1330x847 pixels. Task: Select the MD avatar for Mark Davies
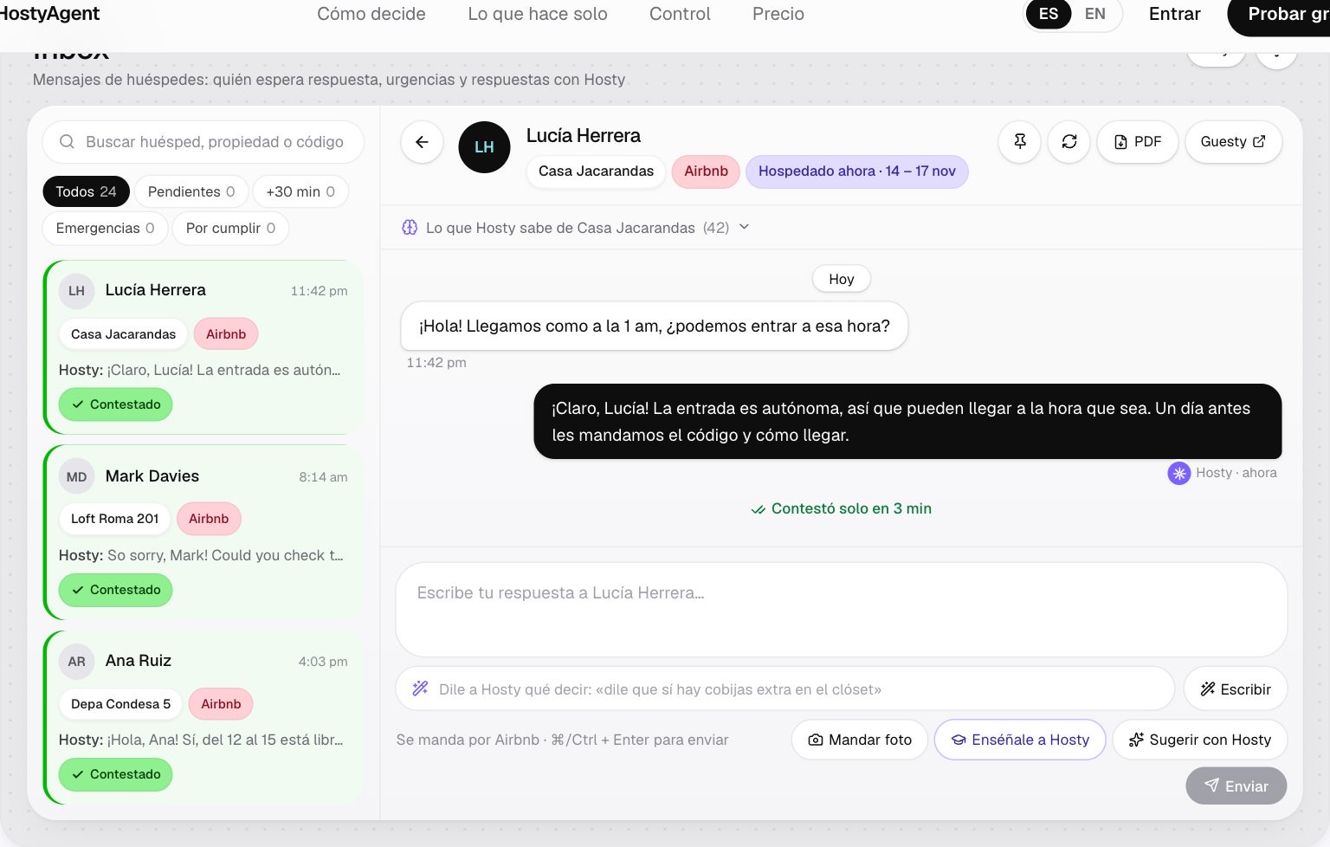[76, 476]
